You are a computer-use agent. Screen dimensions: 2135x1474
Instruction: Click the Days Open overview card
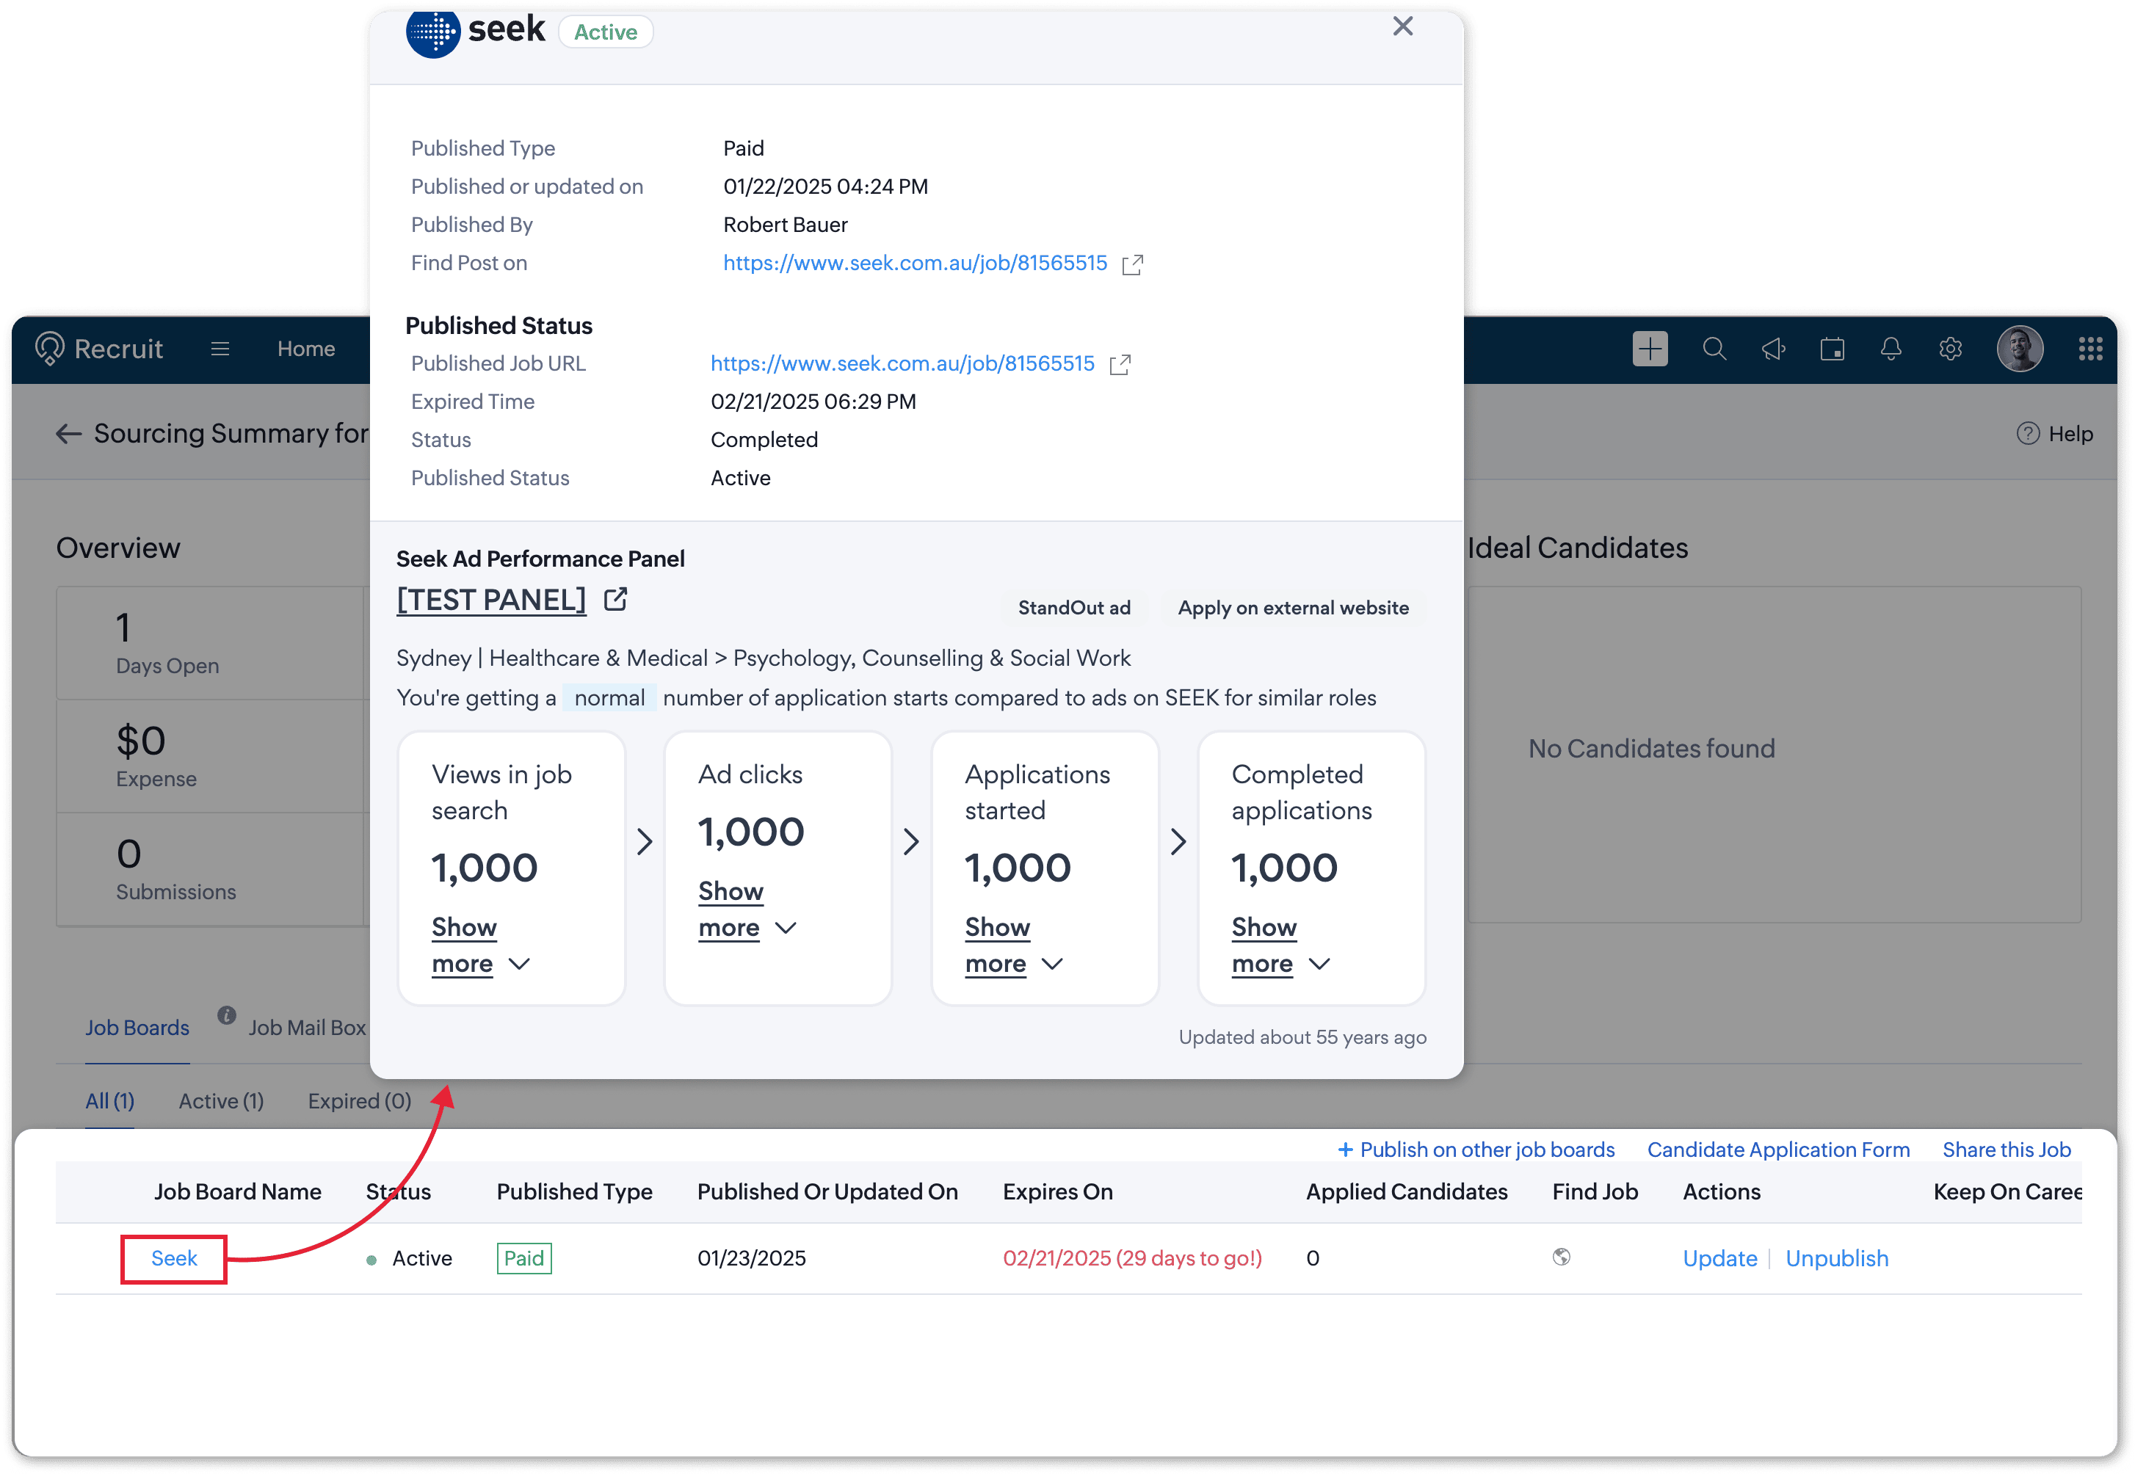(212, 644)
